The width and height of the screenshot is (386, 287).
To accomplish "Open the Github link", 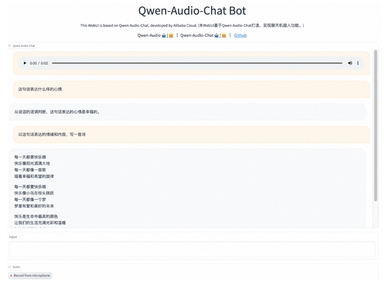I will (240, 35).
